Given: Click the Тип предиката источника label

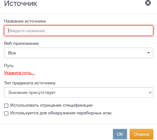Looking at the screenshot, I should tap(30, 83).
